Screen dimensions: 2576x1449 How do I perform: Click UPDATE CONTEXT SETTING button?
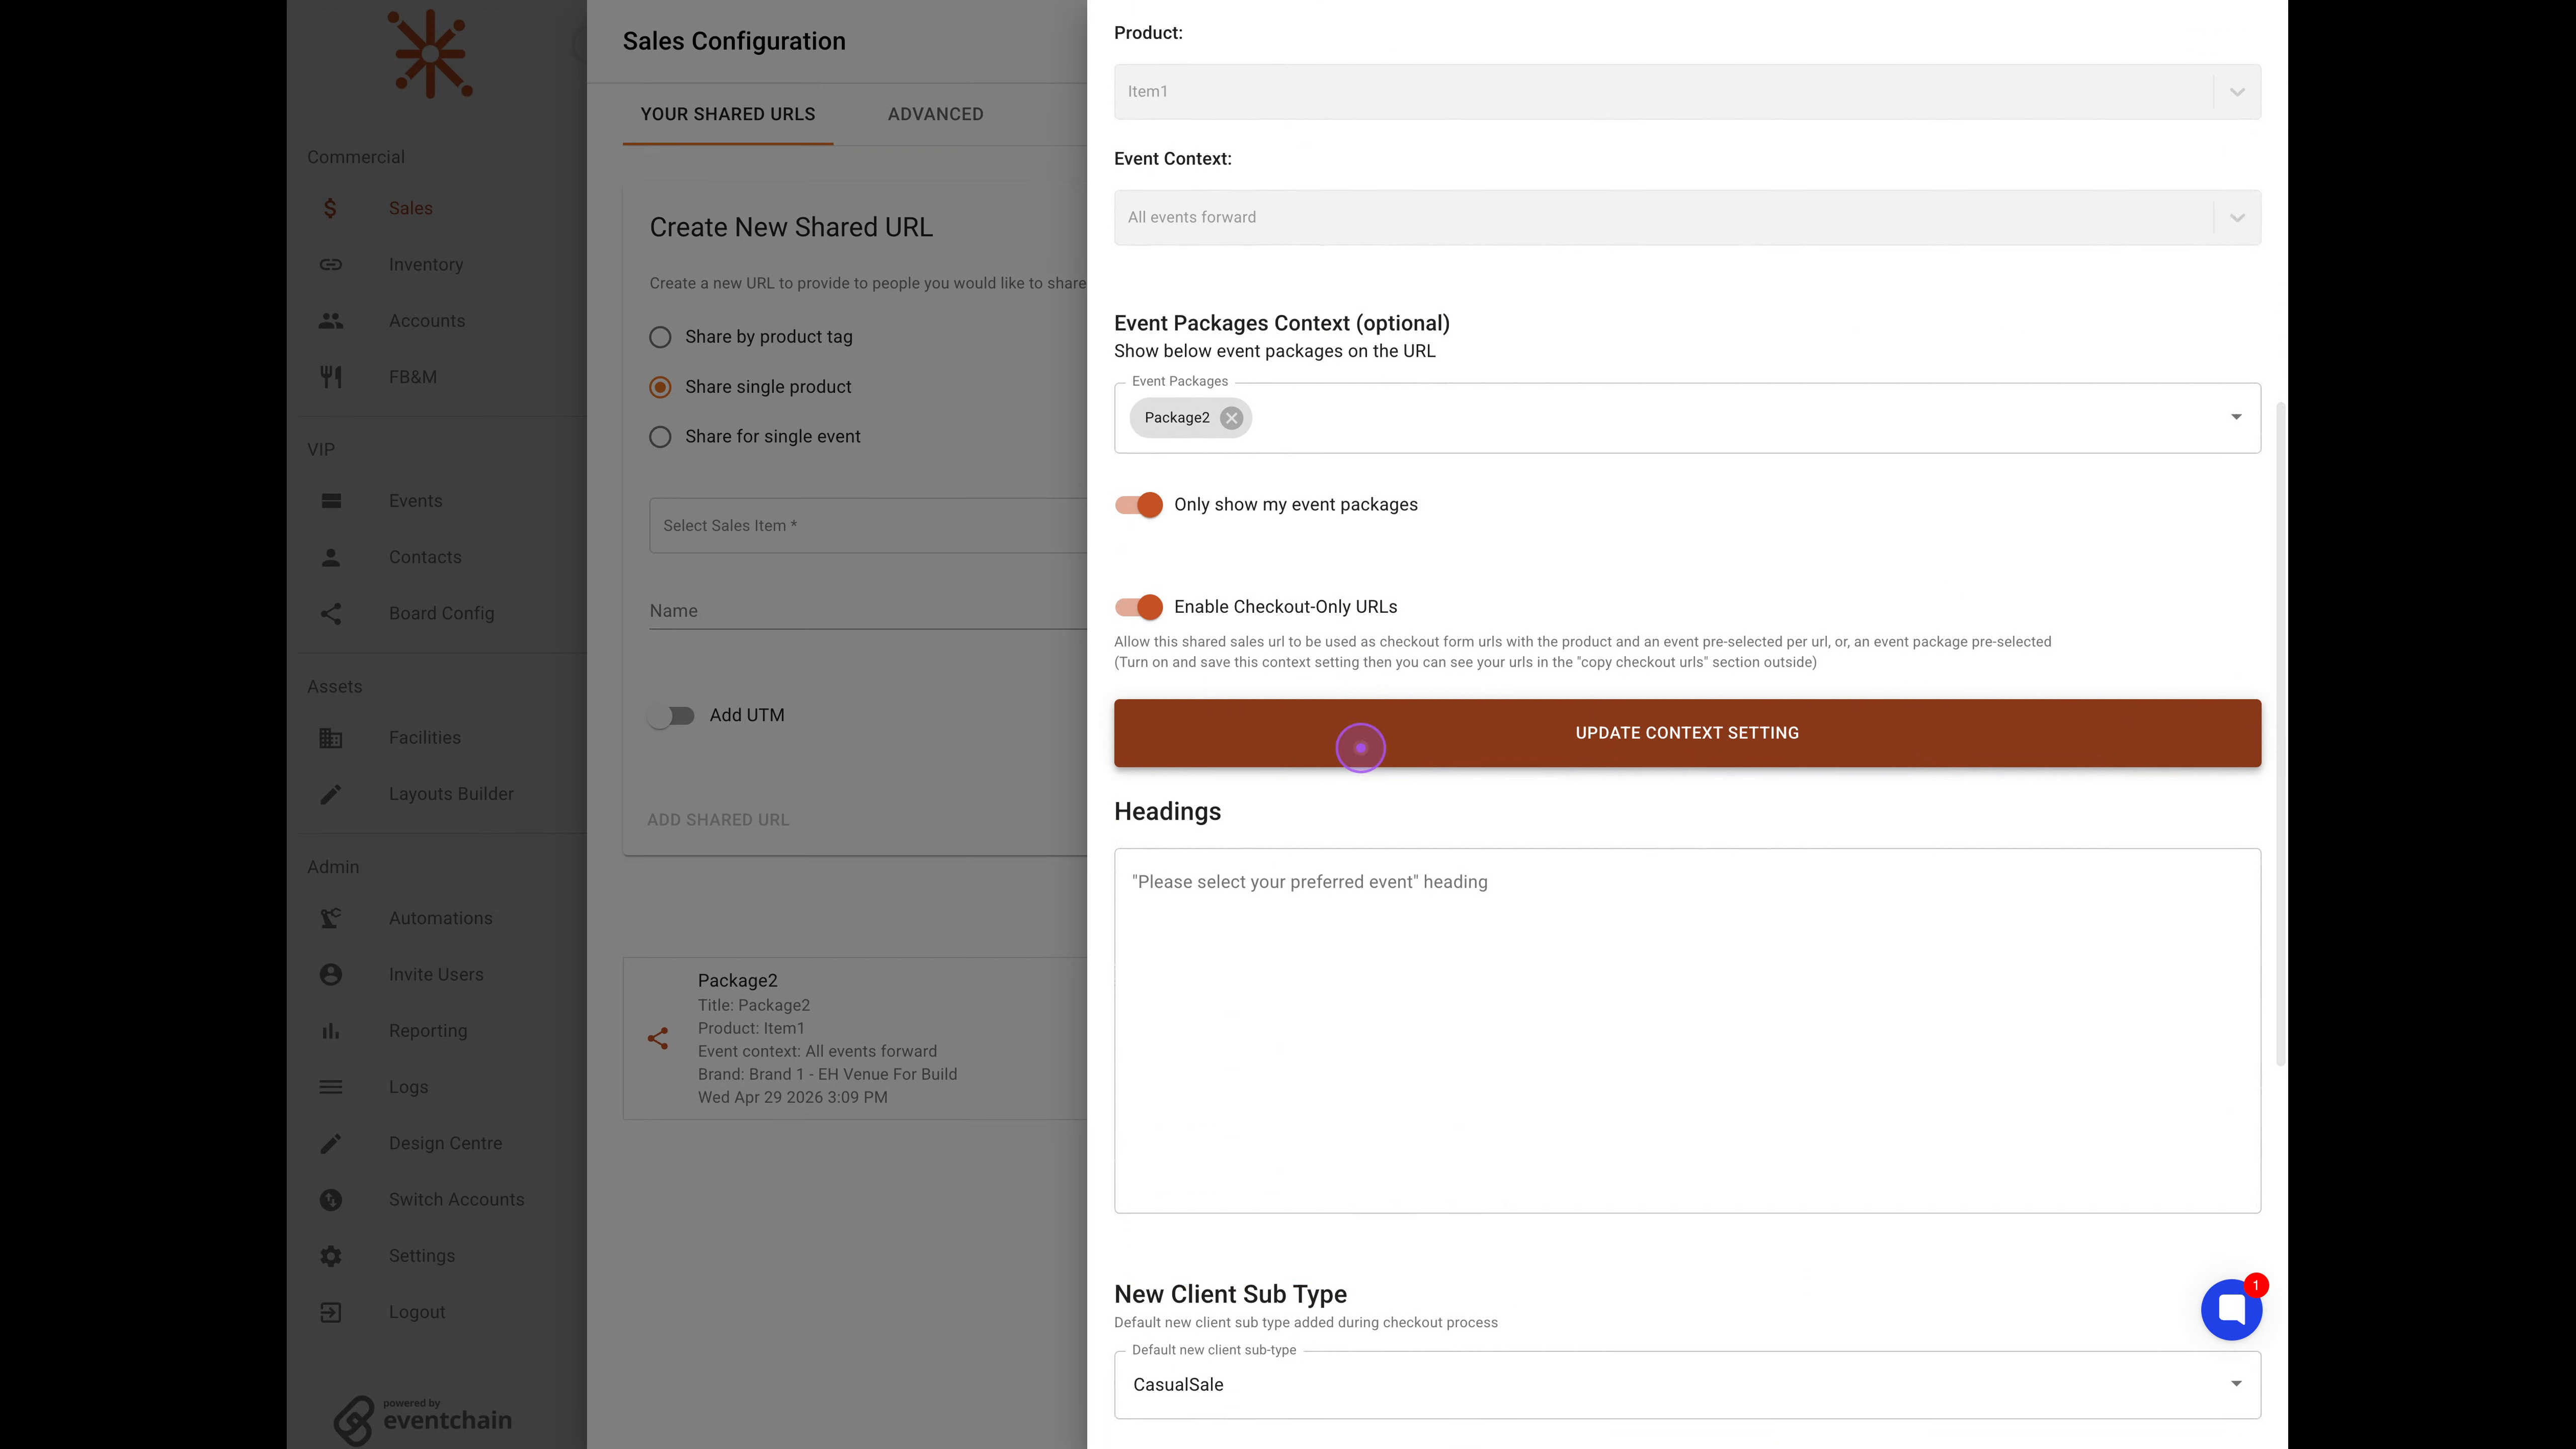click(1687, 733)
